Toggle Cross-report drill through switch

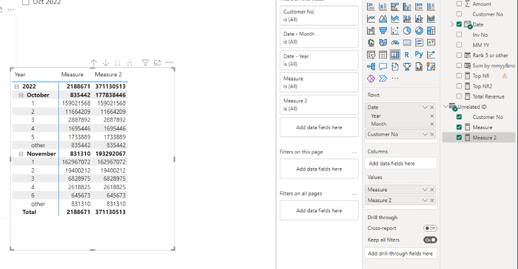(430, 228)
